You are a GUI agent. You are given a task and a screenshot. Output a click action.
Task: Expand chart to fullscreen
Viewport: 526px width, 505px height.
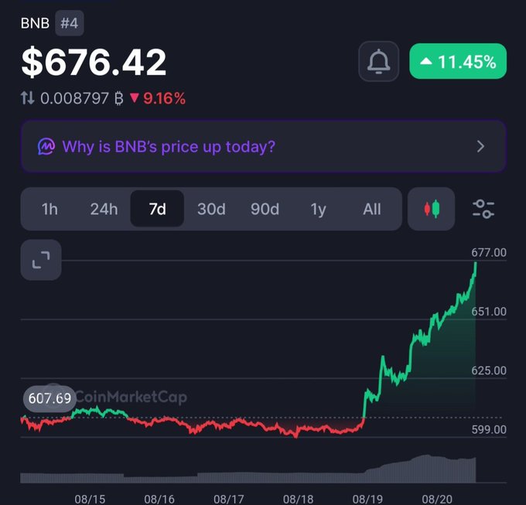click(x=41, y=260)
